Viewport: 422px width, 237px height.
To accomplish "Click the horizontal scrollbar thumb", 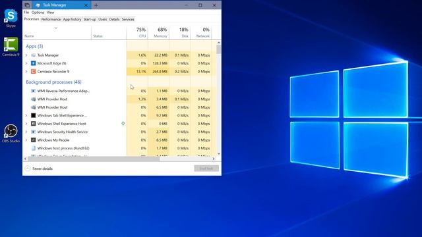I will click(x=94, y=159).
